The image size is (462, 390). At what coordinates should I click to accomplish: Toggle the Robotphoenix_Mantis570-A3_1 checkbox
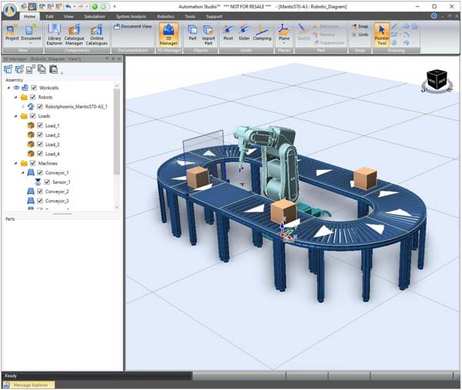40,107
